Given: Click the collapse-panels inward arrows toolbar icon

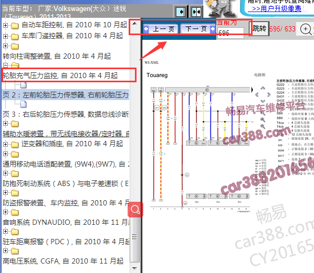Looking at the screenshot, I should (x=196, y=12).
